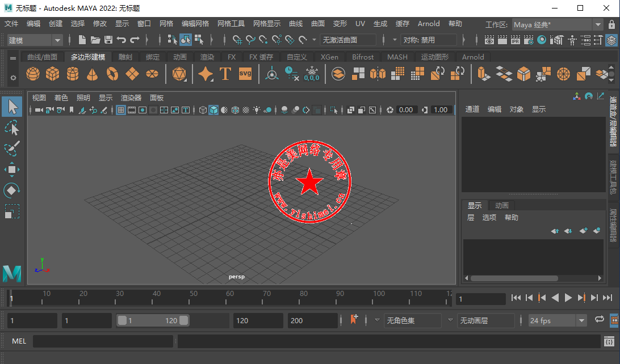The height and width of the screenshot is (364, 620).
Task: Open the 24 fps frame rate dropdown
Action: [x=557, y=320]
